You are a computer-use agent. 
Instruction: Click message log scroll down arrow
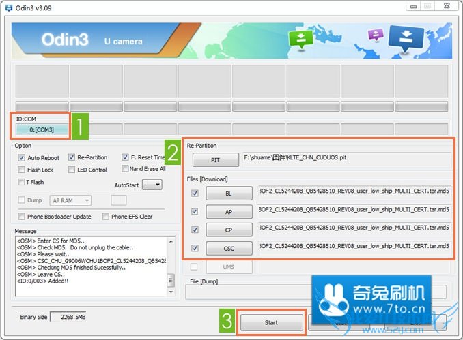(x=171, y=292)
